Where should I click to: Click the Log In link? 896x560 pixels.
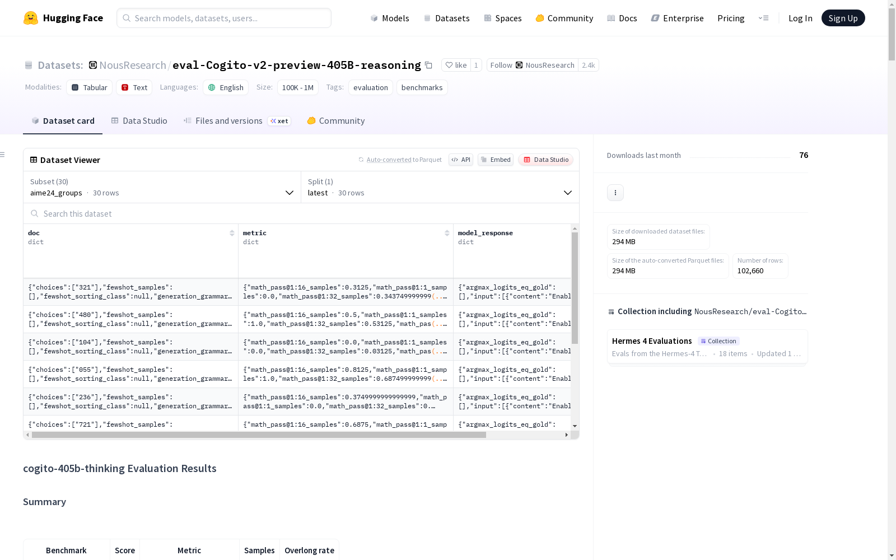click(x=800, y=18)
